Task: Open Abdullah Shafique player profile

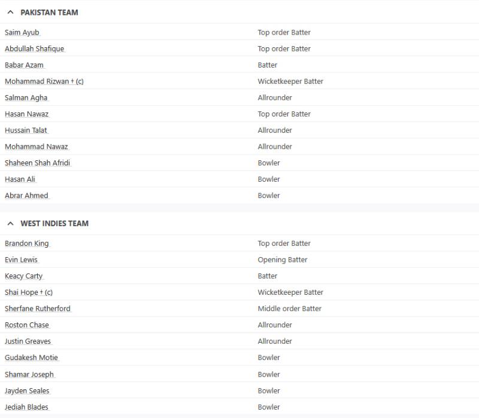Action: pyautogui.click(x=35, y=48)
